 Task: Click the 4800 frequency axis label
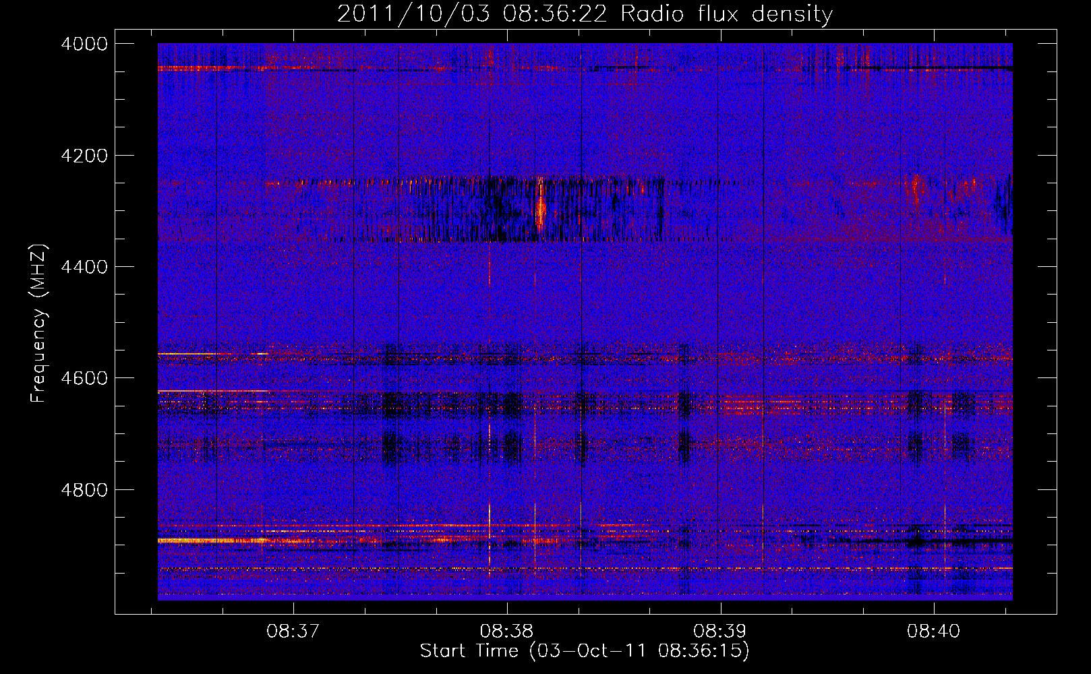click(x=84, y=489)
